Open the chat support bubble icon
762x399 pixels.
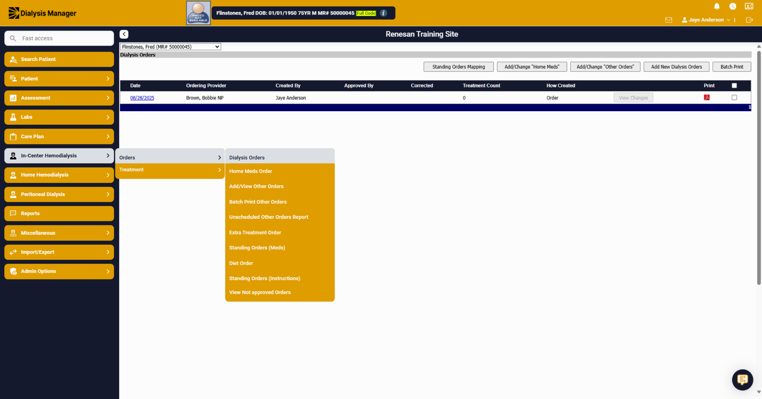coord(742,379)
